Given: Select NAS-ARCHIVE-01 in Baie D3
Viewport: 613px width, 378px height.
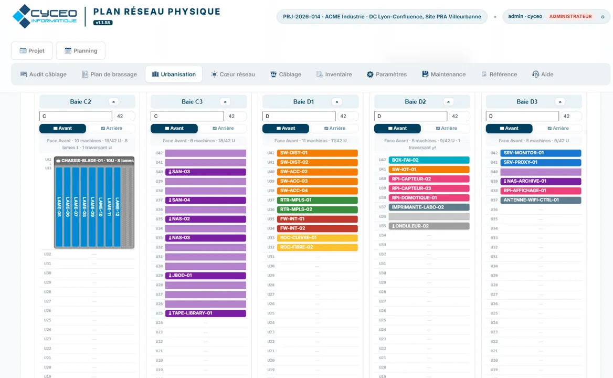Looking at the screenshot, I should coord(541,181).
